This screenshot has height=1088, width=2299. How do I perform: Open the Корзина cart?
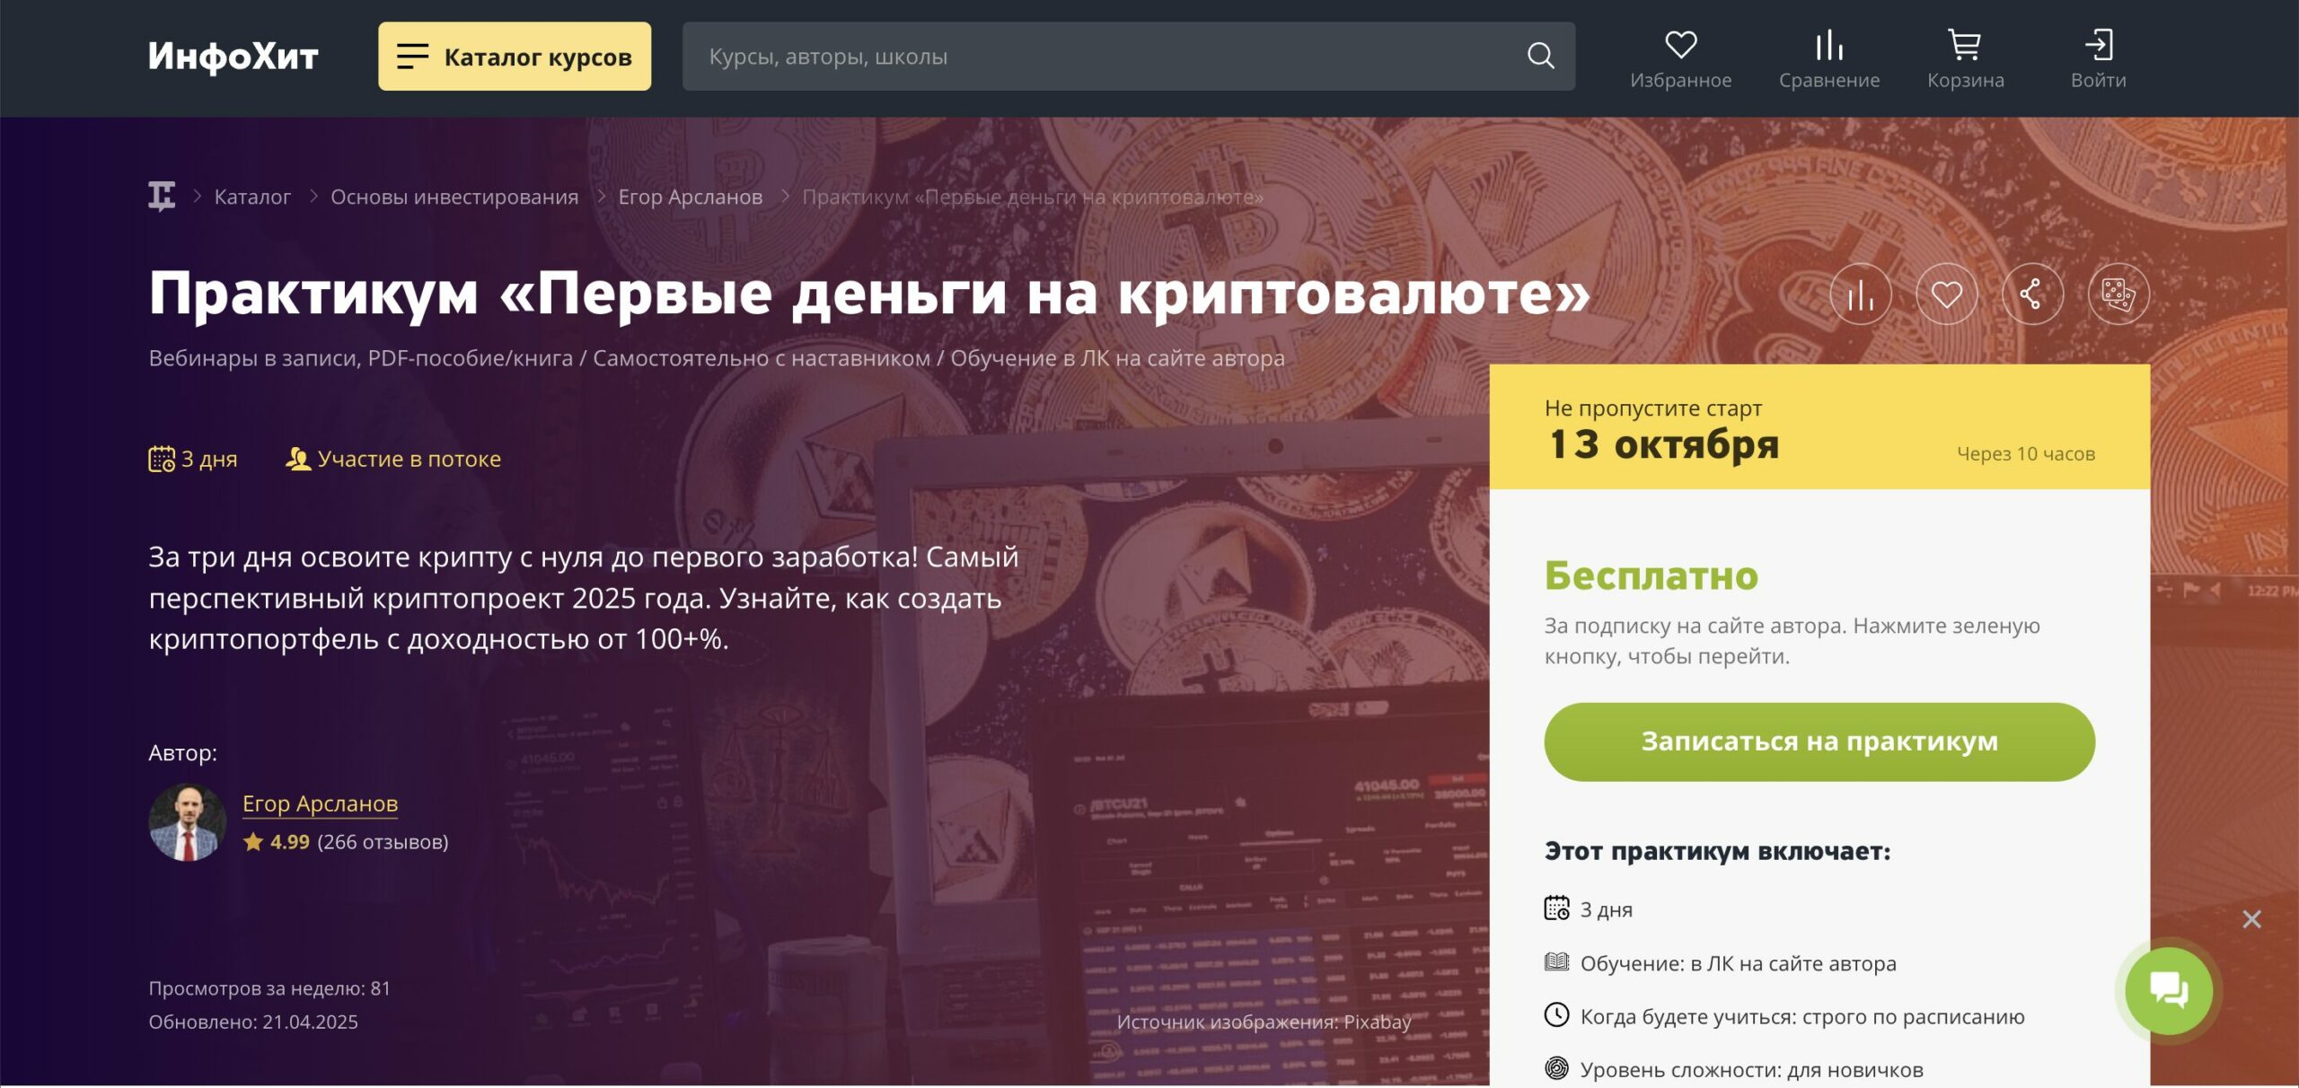1965,59
